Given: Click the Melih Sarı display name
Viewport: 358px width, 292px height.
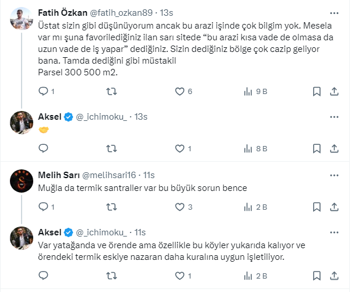Looking at the screenshot, I should pos(57,175).
